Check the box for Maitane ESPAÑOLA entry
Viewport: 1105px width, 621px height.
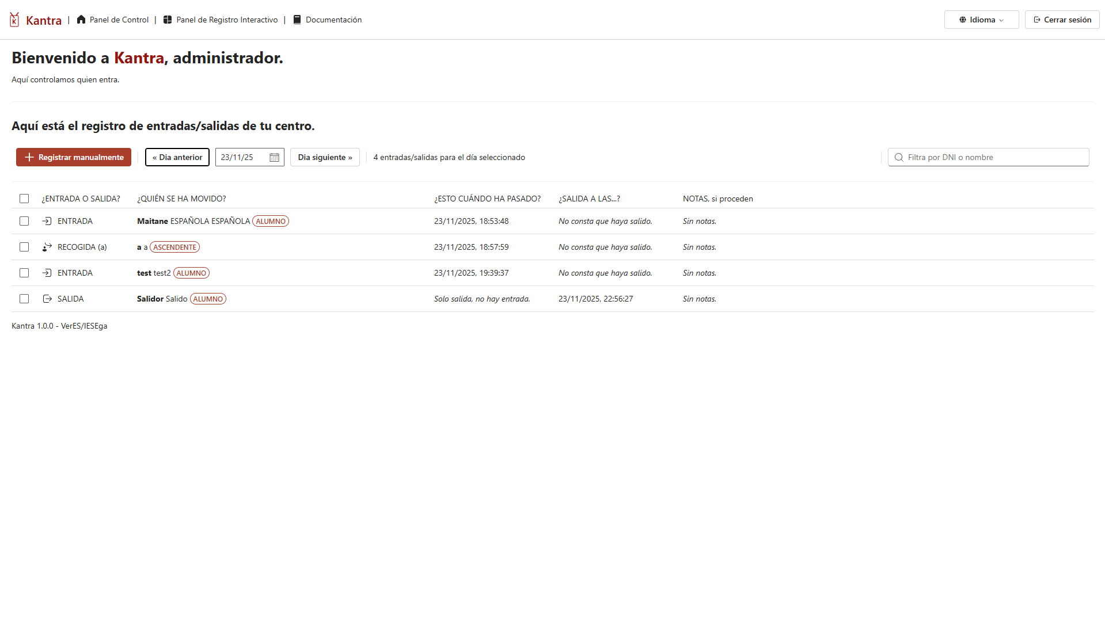pyautogui.click(x=24, y=221)
